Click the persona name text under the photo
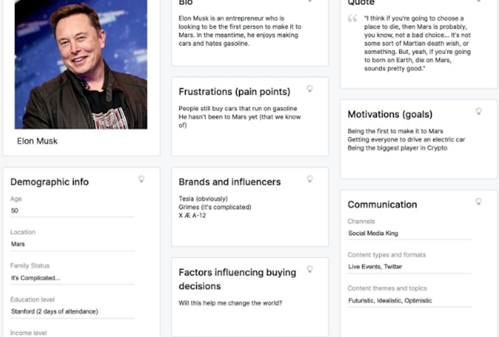This screenshot has height=337, width=499. [x=37, y=141]
